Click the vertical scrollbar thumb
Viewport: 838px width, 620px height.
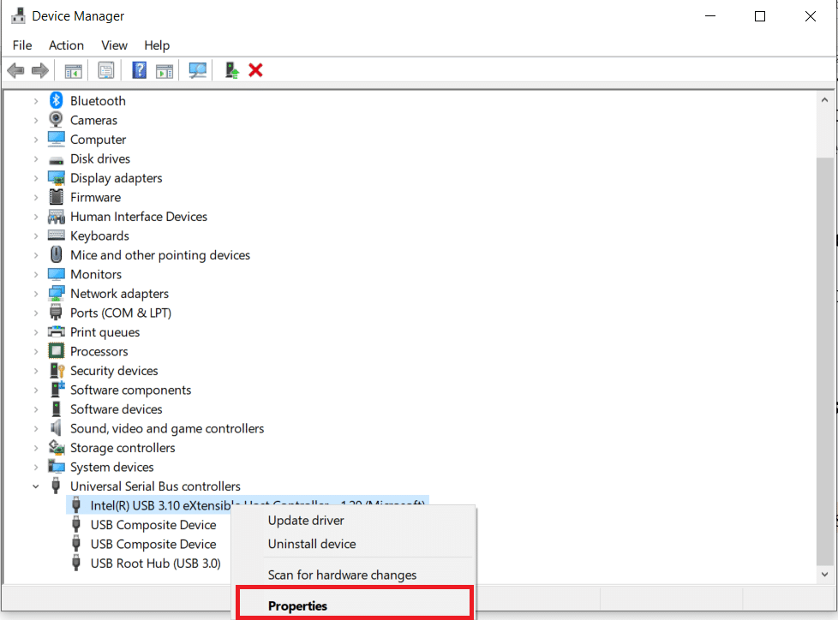coord(824,361)
